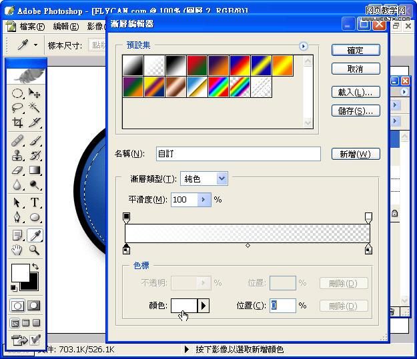Click the 新增(W) button
The image size is (417, 359).
click(x=356, y=154)
